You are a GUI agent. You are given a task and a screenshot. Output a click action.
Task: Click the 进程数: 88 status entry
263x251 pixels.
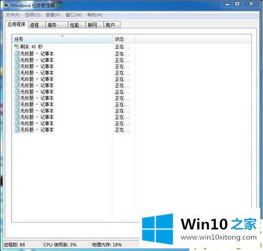point(15,245)
